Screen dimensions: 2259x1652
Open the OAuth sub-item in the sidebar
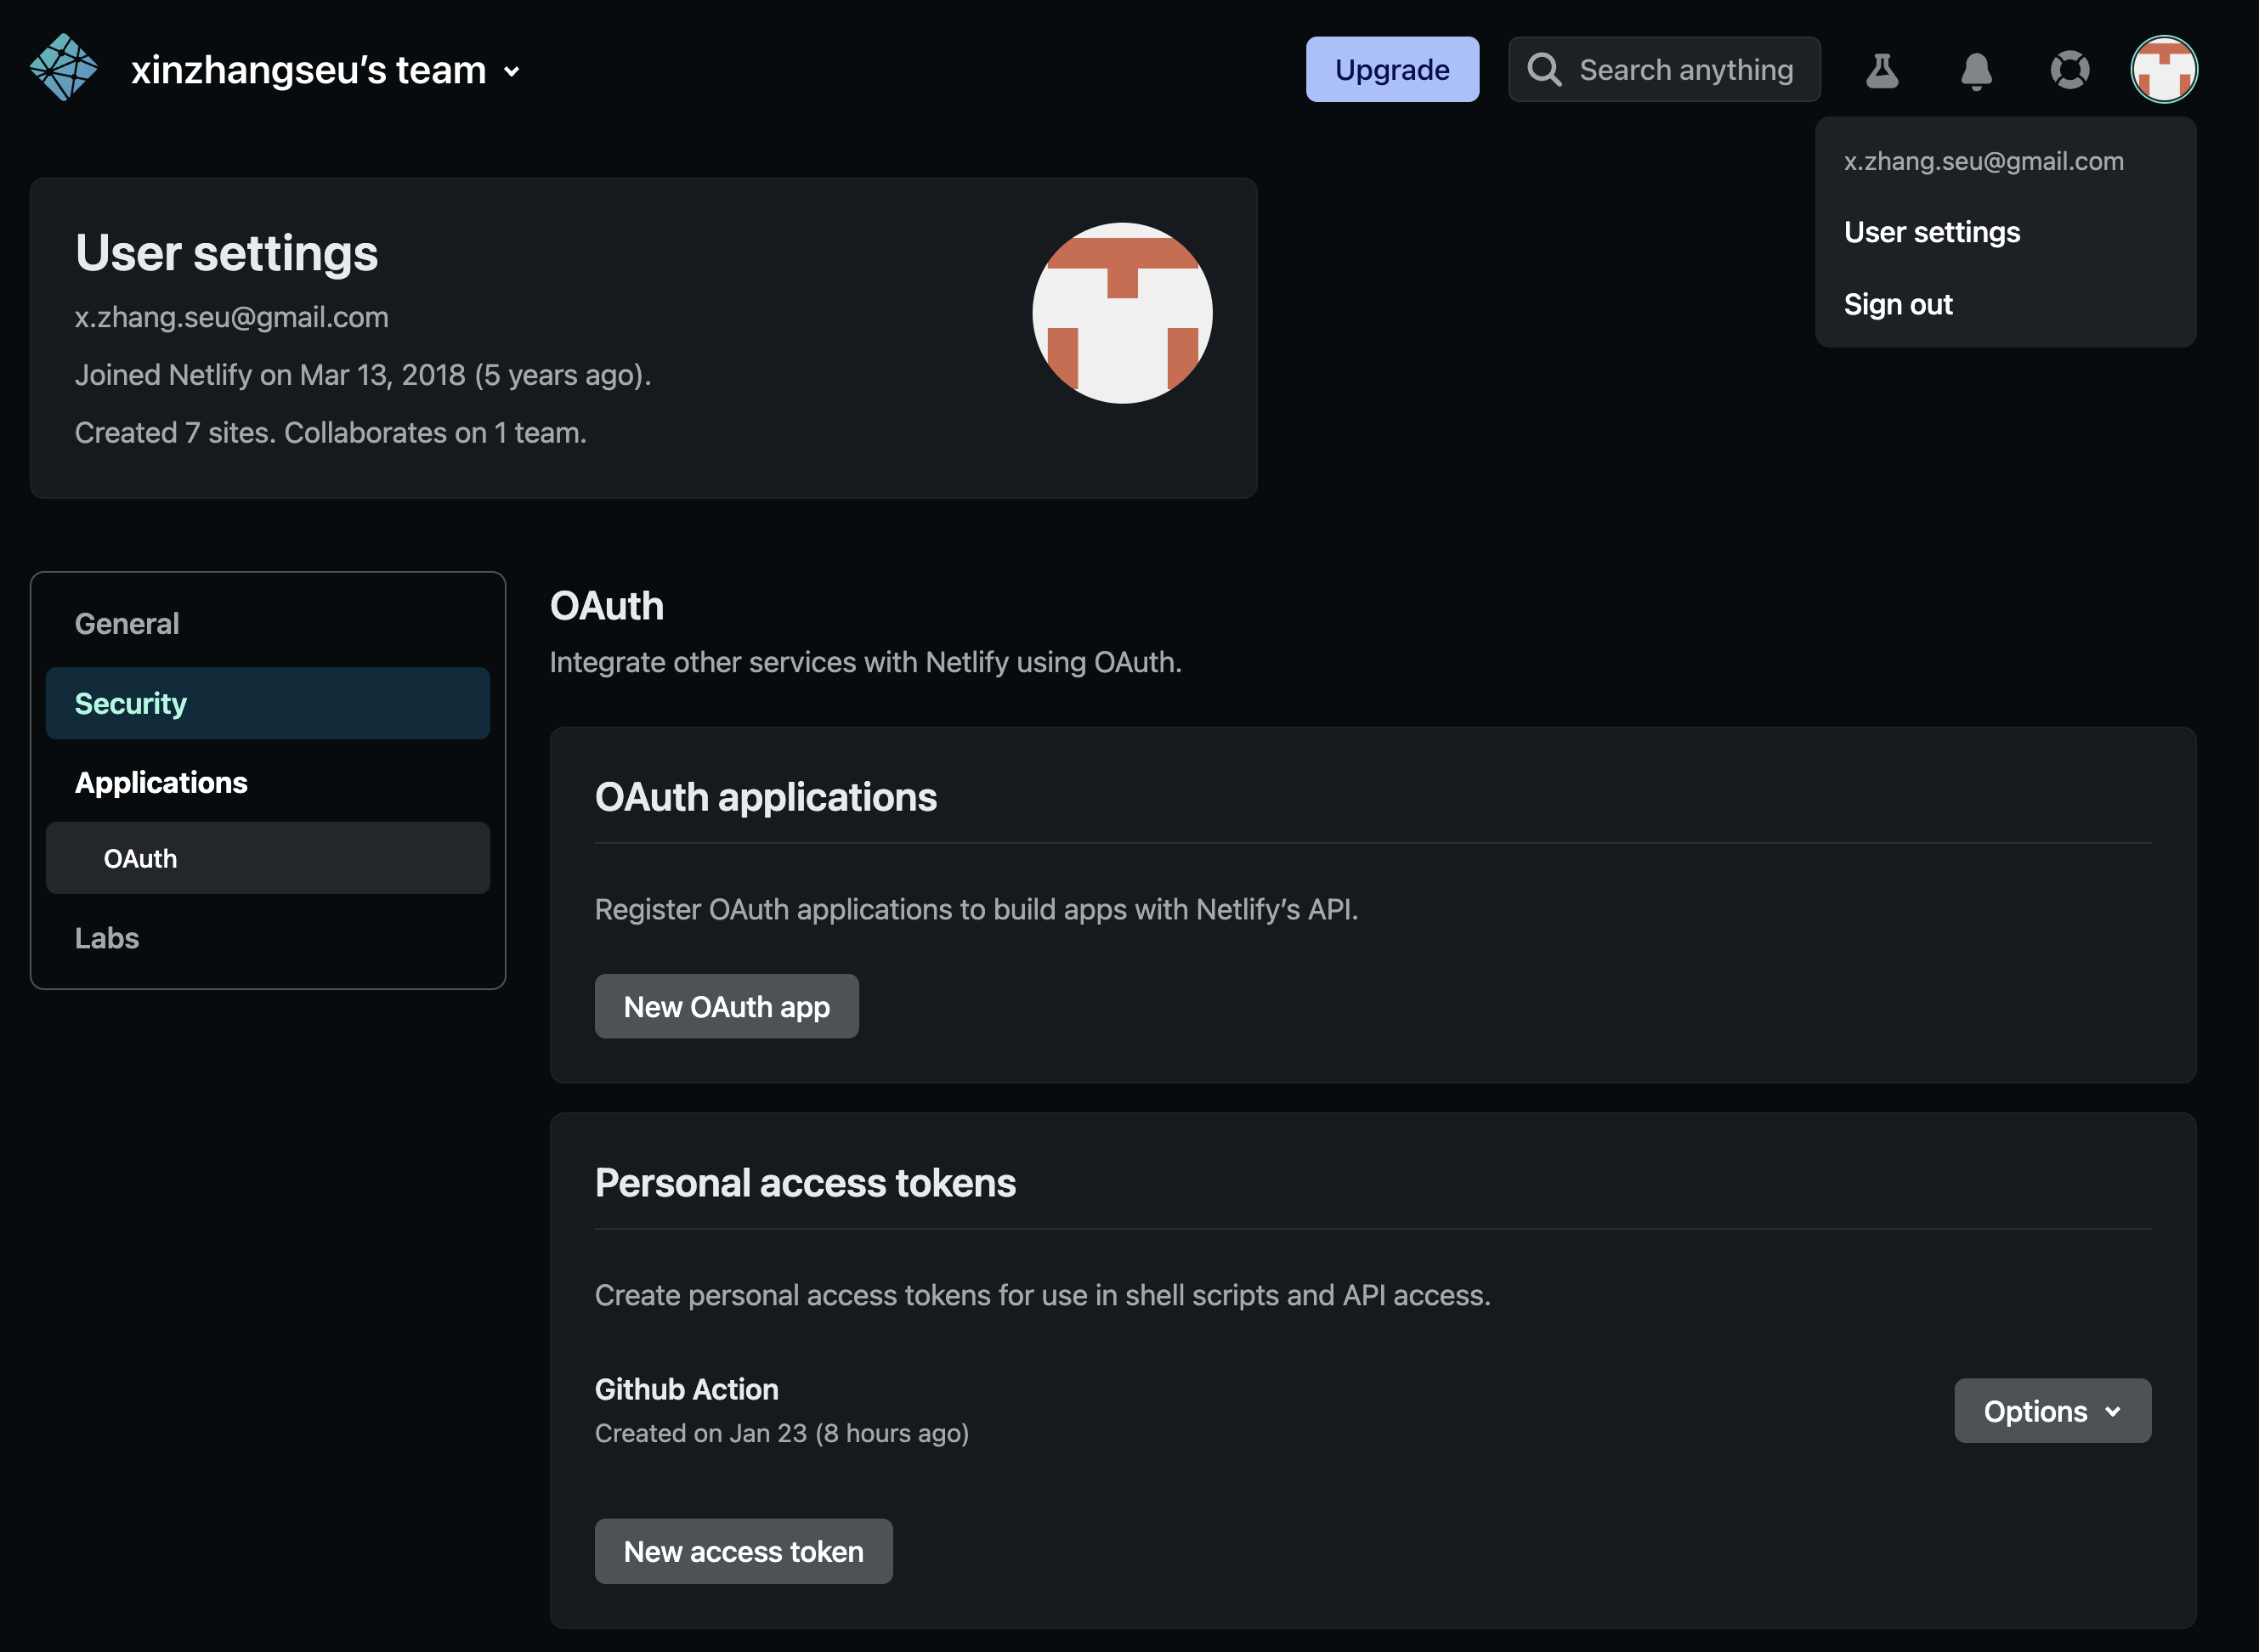[x=141, y=859]
